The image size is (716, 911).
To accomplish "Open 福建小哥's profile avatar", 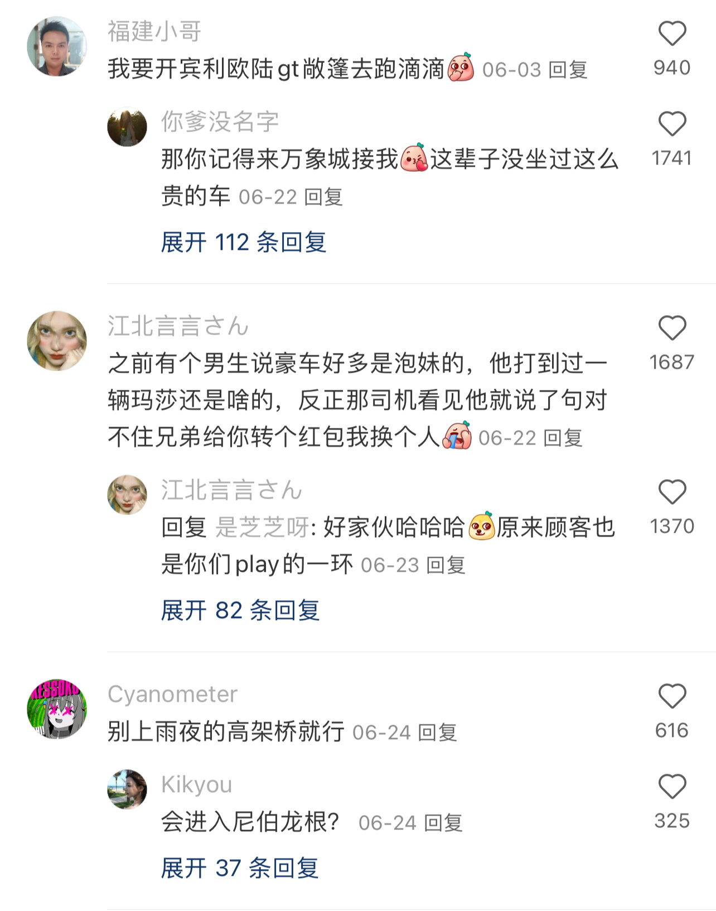I will click(x=57, y=46).
